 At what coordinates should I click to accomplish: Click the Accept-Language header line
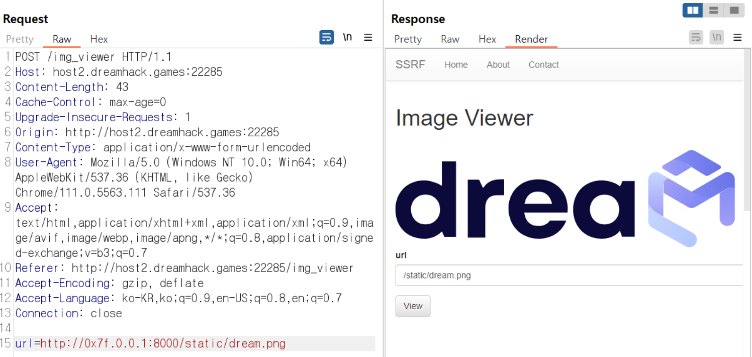178,298
